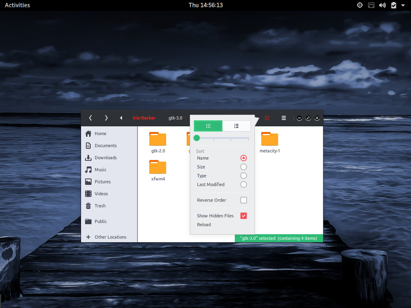Sort by Last Modified radio button
Image resolution: width=411 pixels, height=308 pixels.
pyautogui.click(x=244, y=185)
